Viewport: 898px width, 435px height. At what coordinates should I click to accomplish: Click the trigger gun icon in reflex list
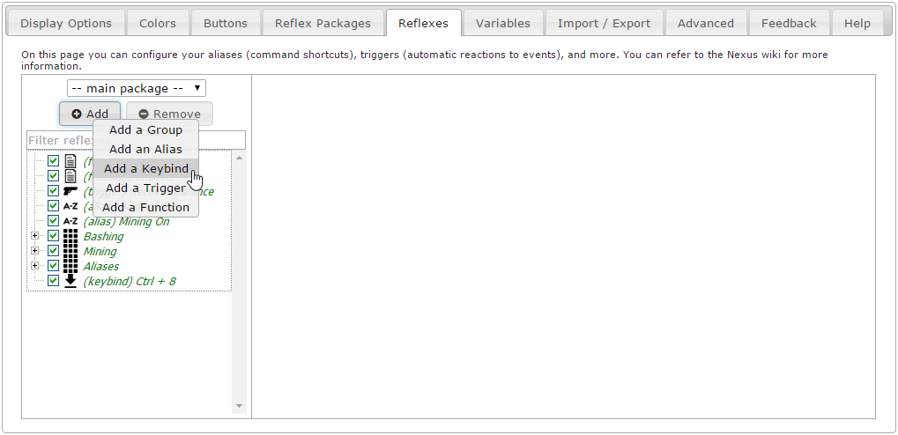click(71, 191)
